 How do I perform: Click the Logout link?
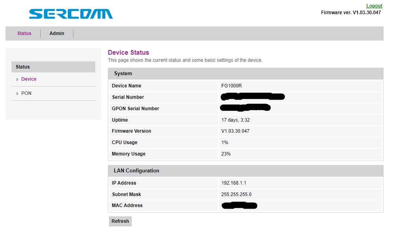pyautogui.click(x=374, y=6)
